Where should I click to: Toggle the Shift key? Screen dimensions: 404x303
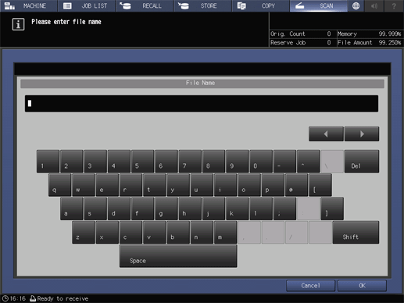pos(356,233)
